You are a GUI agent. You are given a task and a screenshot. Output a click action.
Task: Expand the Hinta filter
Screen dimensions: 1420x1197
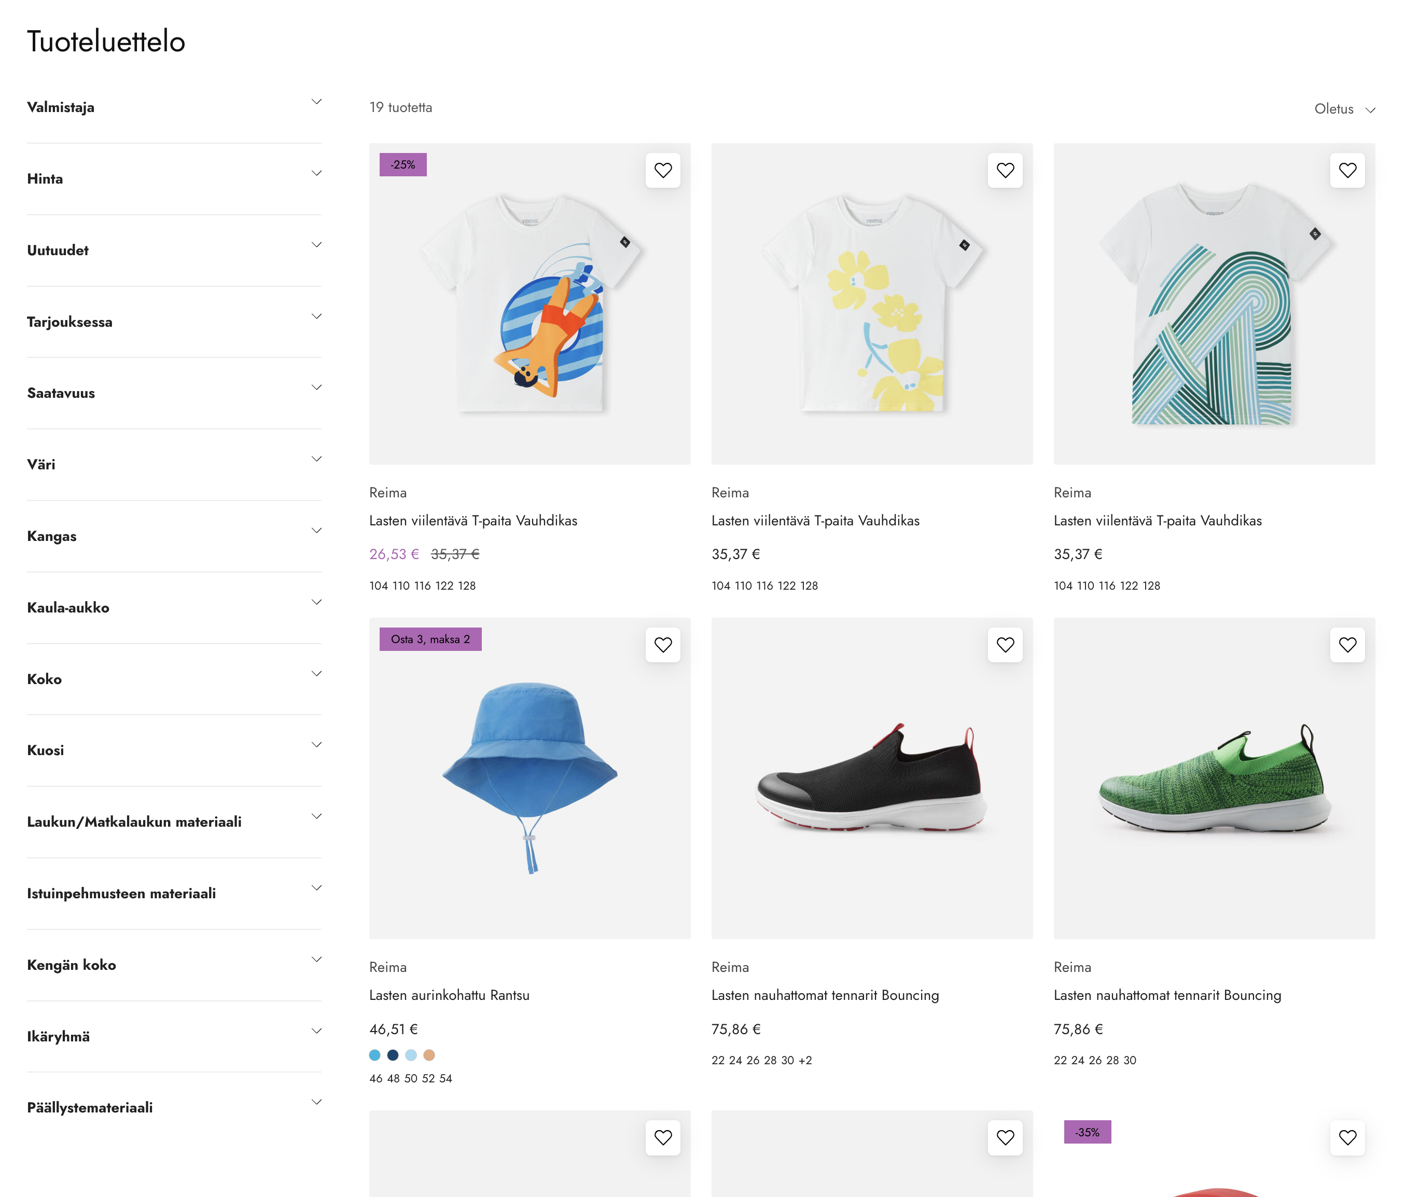coord(174,179)
